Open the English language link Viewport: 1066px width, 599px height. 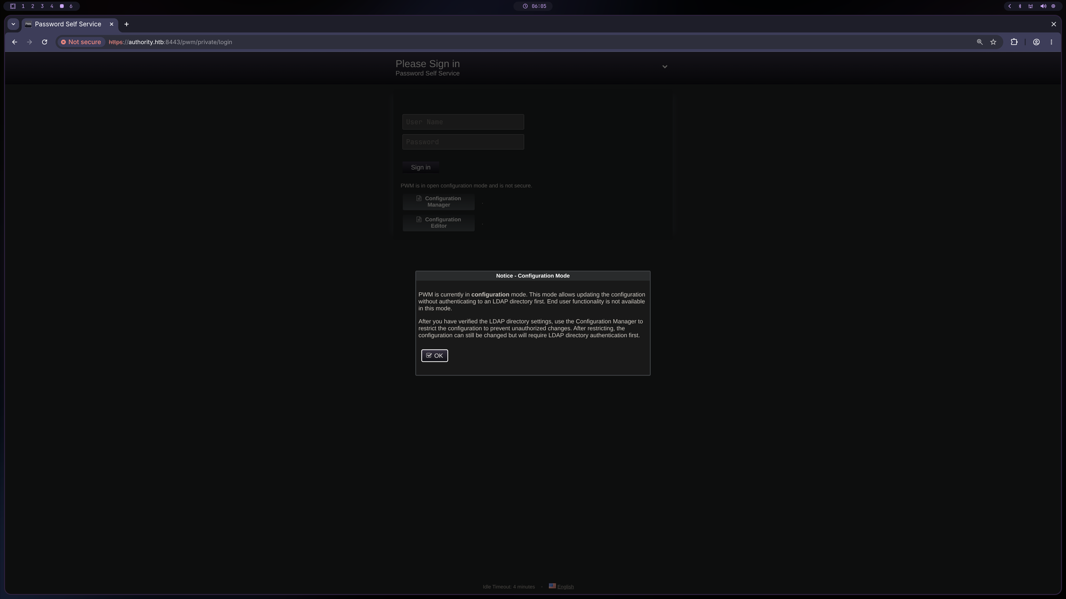coord(566,587)
